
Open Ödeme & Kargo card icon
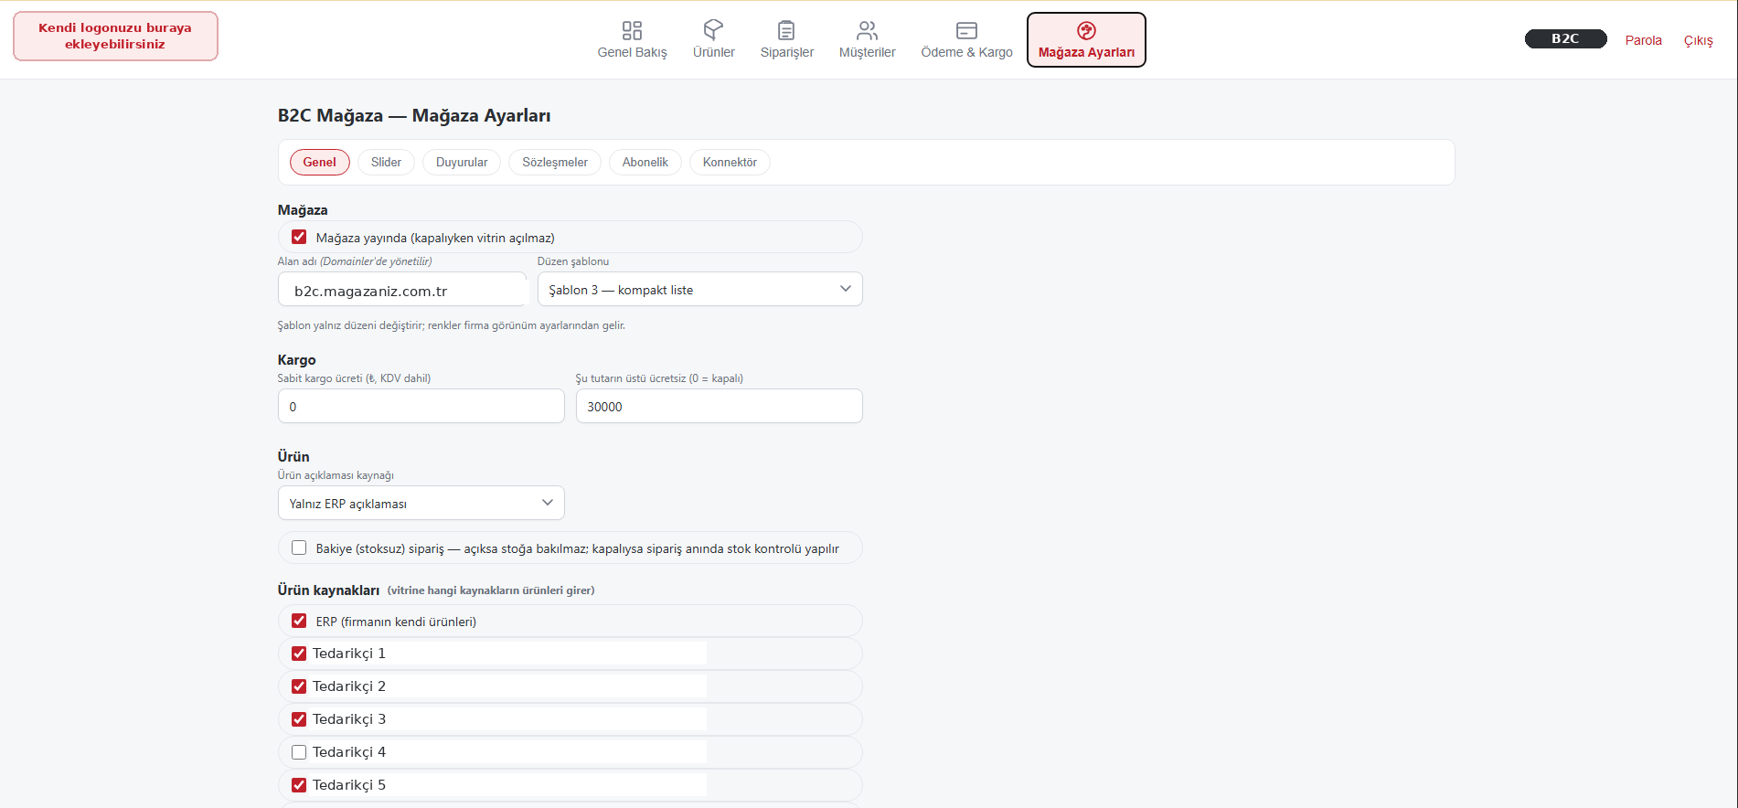966,30
